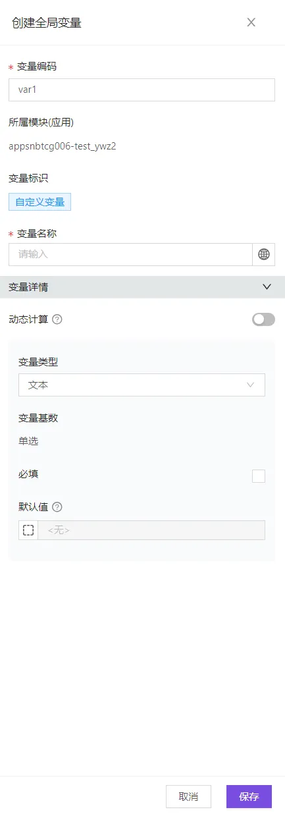
Task: Click the help icon next to 默认值
Action: pyautogui.click(x=57, y=507)
